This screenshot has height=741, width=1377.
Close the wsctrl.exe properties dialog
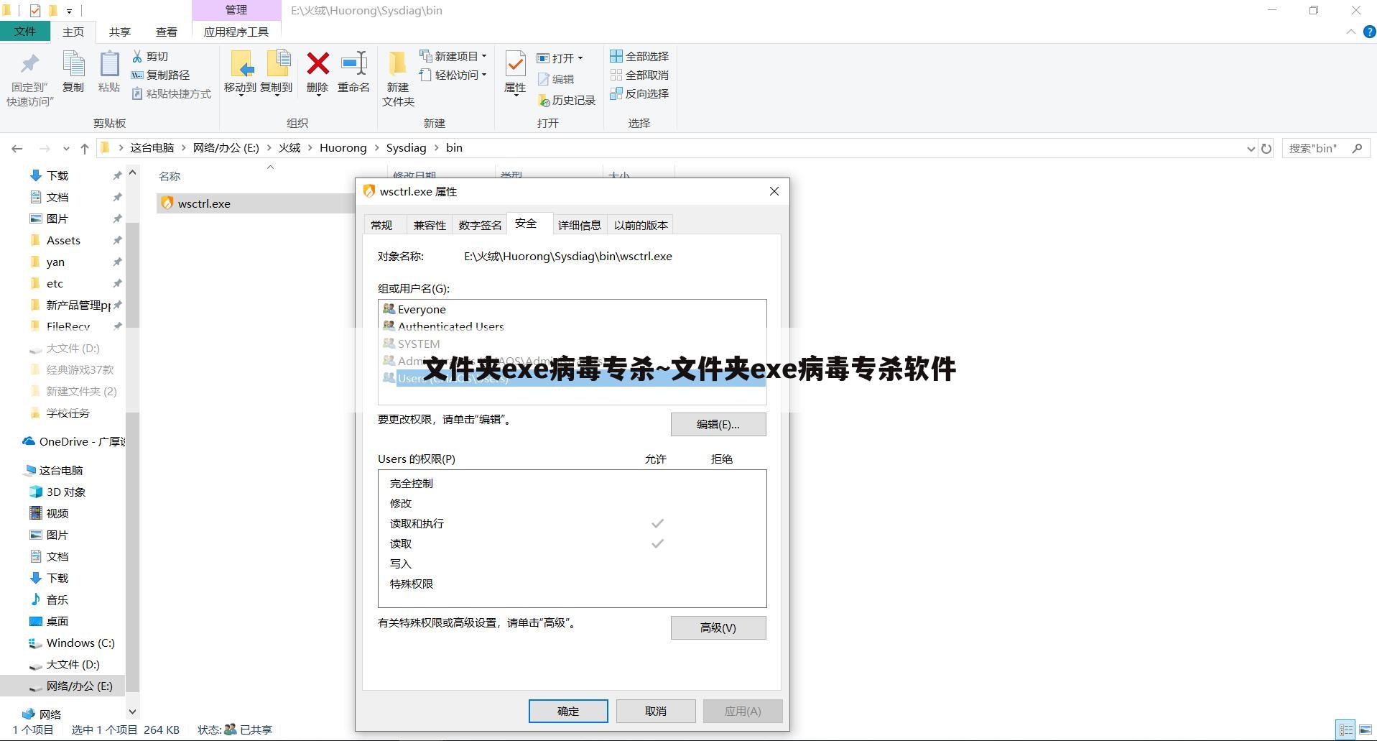[x=774, y=191]
